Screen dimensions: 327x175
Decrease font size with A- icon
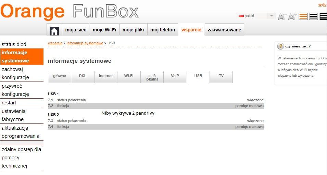[282, 16]
